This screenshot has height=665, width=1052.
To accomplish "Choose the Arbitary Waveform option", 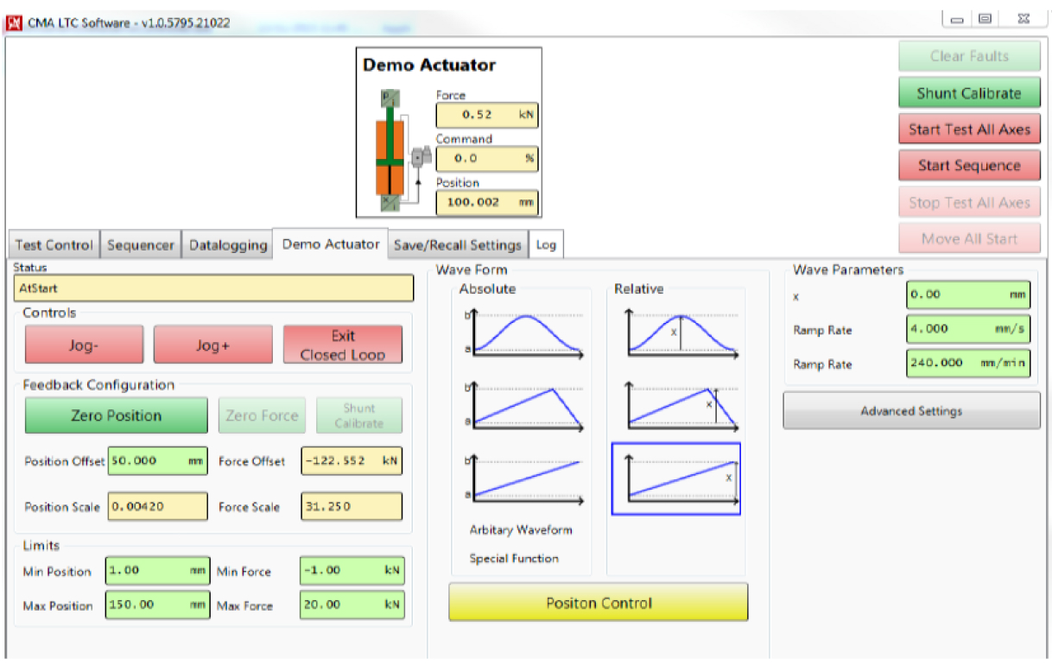I will pyautogui.click(x=521, y=529).
